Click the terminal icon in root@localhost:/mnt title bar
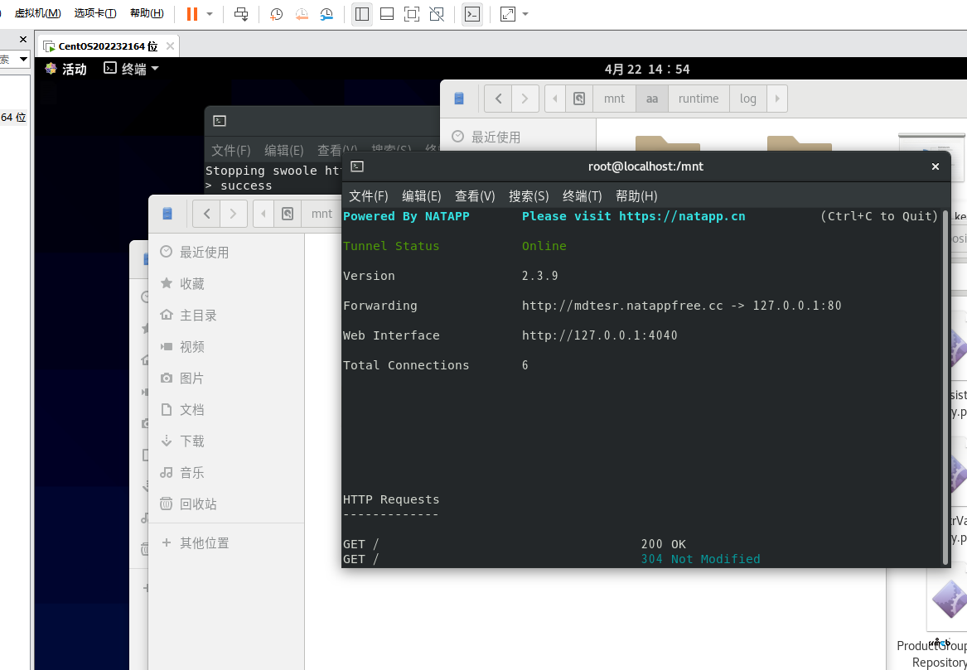 (357, 166)
